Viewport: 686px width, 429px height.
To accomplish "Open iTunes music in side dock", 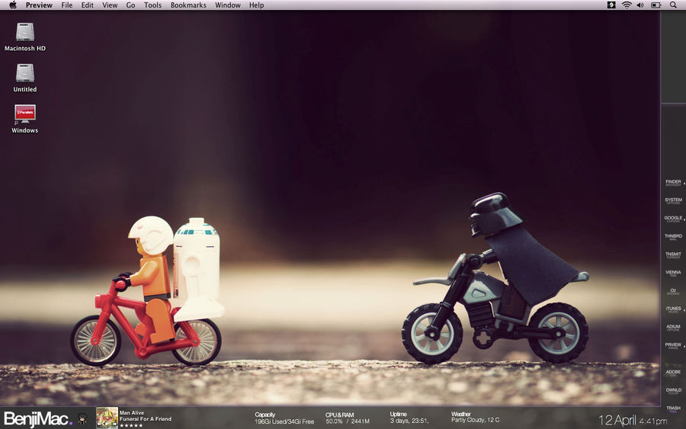I will (673, 309).
